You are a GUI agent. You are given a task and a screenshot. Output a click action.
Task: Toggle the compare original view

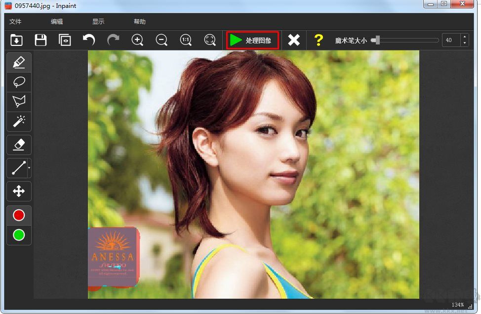pos(65,40)
